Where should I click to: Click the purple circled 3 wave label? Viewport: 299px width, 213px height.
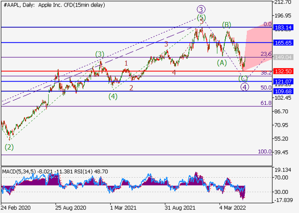pyautogui.click(x=201, y=9)
